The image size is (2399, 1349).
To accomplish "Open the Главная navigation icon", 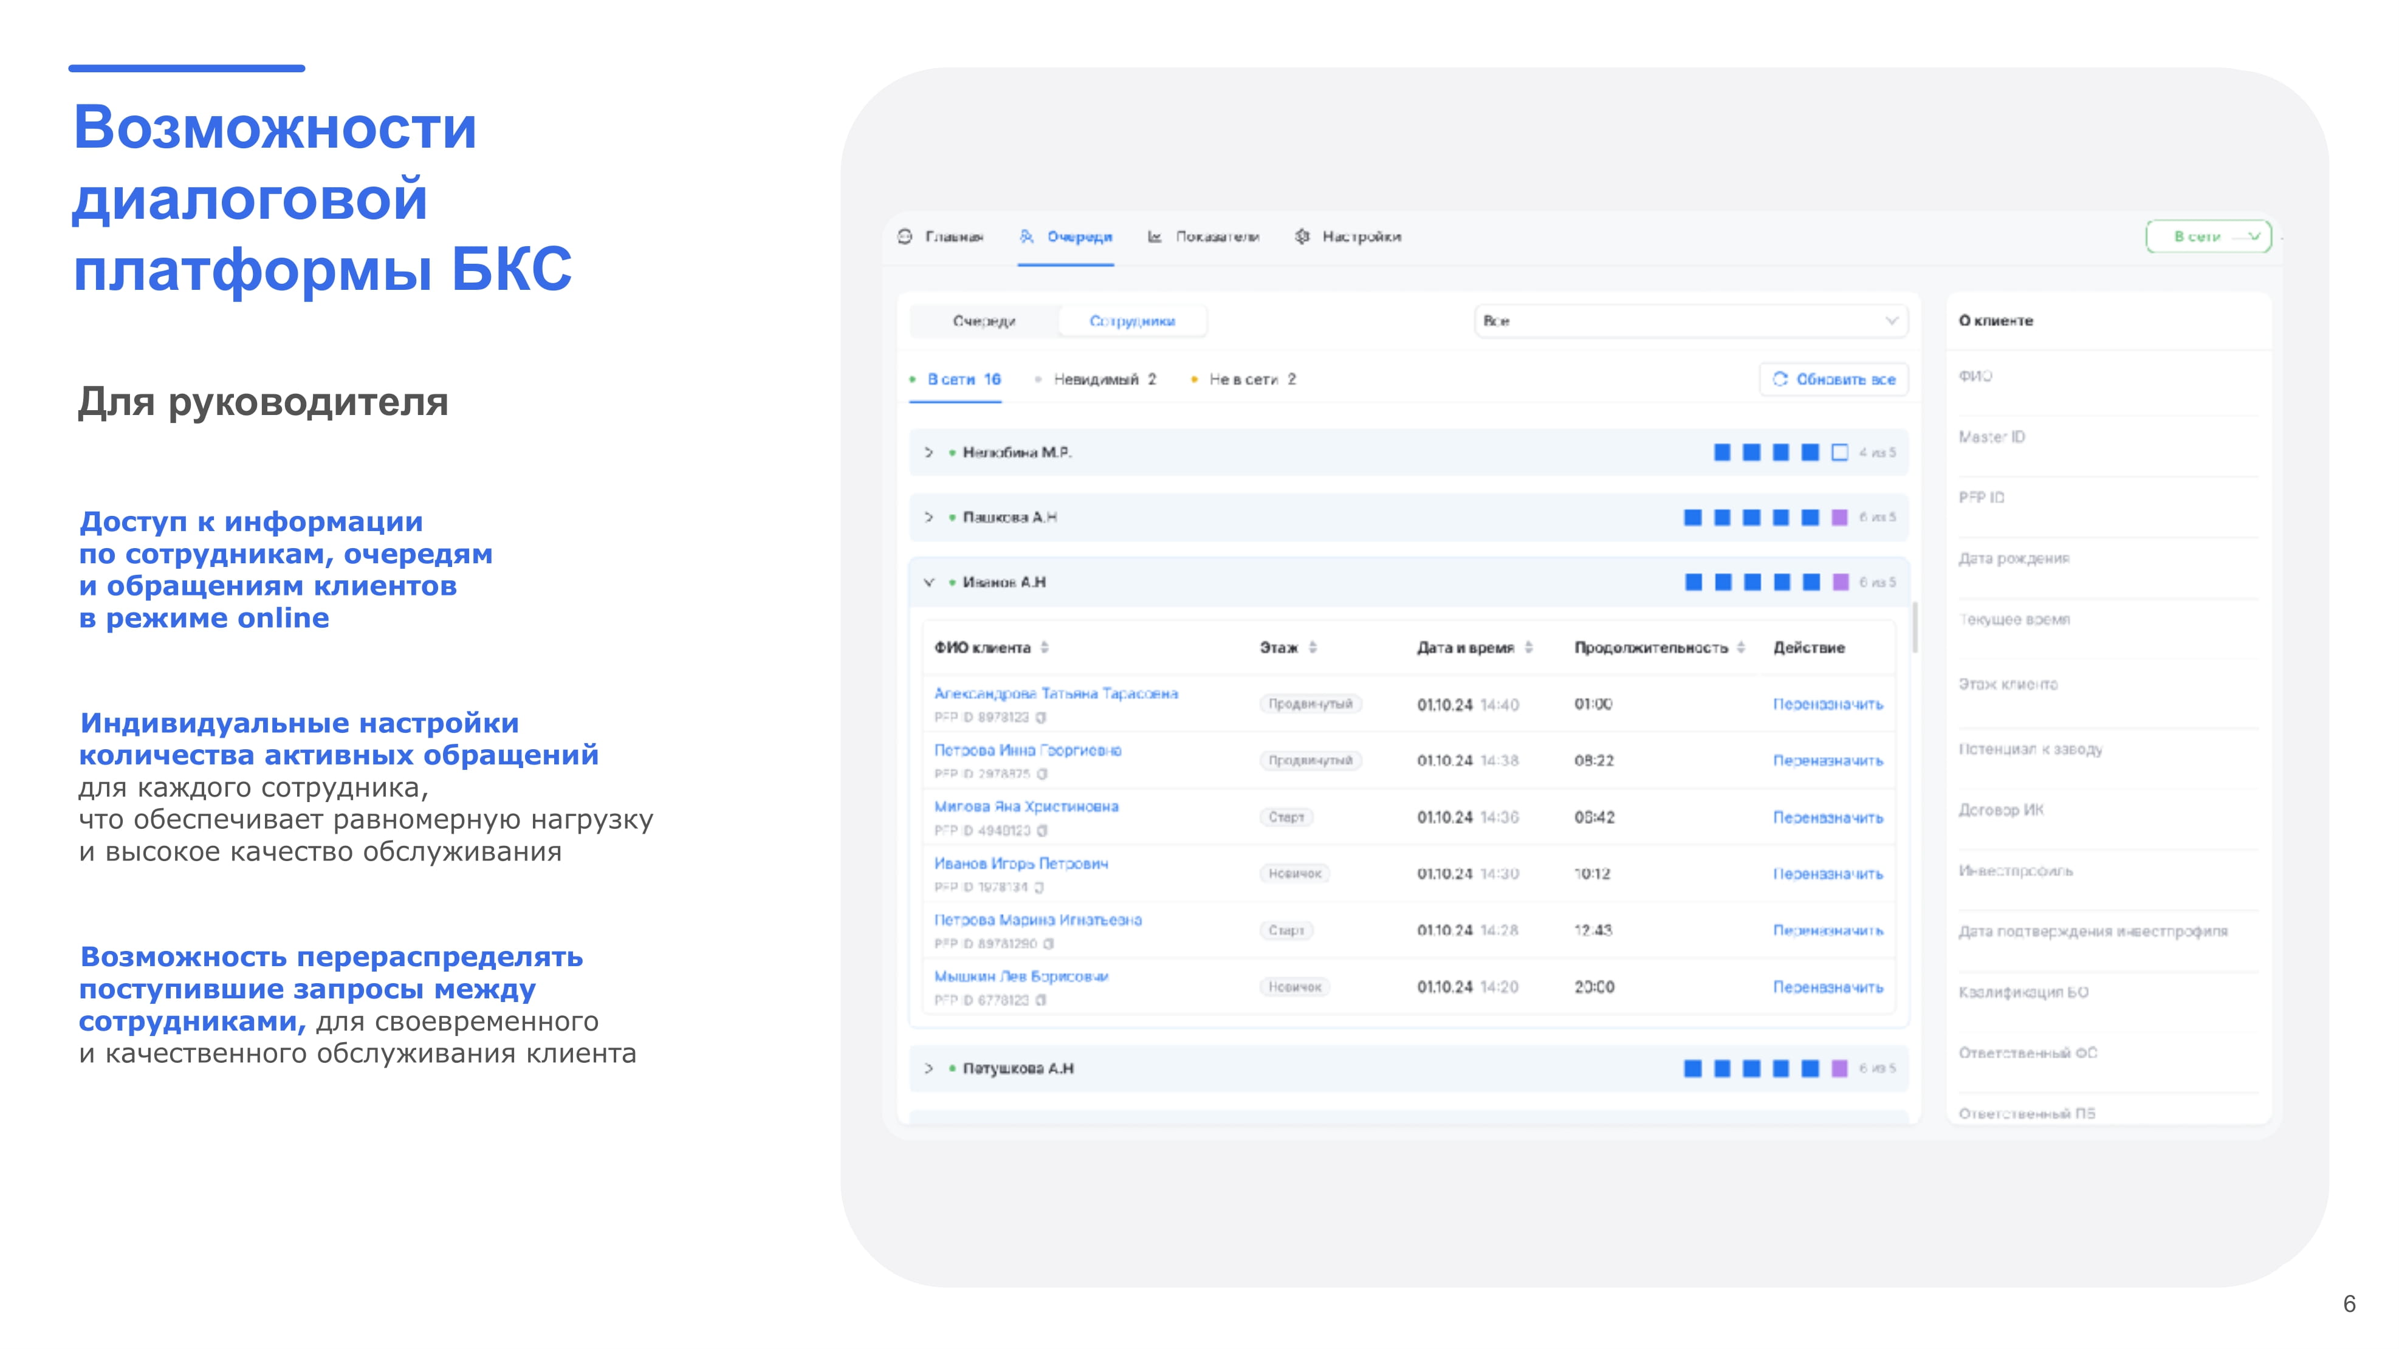I will pyautogui.click(x=904, y=236).
